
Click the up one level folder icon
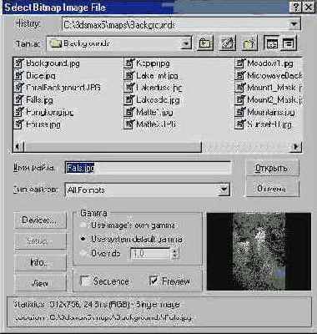point(204,43)
